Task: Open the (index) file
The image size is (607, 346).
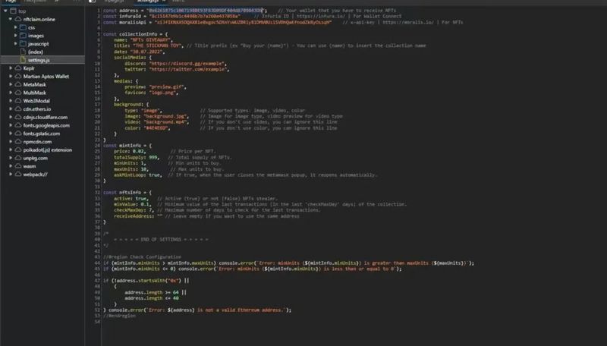Action: coord(35,52)
